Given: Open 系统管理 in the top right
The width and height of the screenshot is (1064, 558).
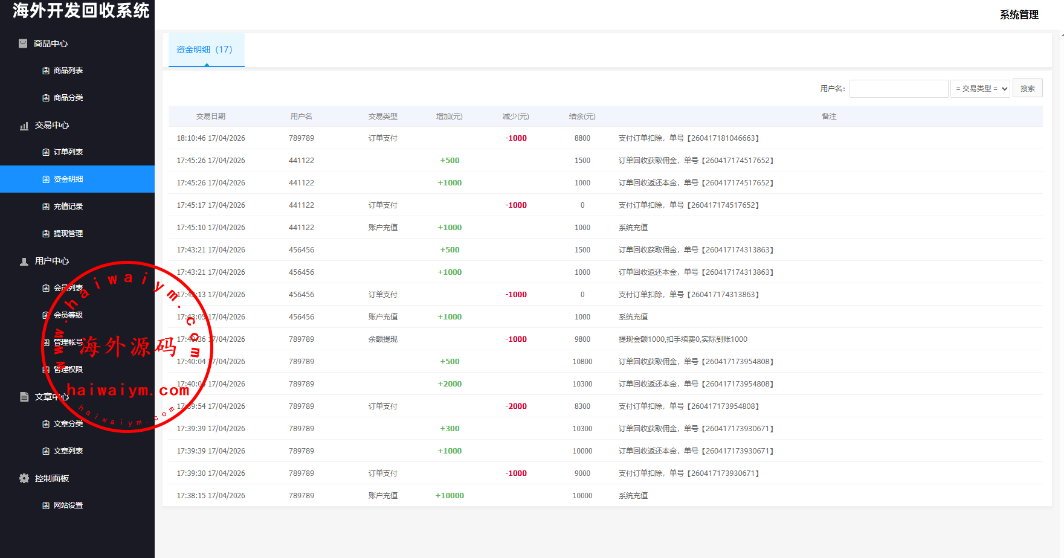Looking at the screenshot, I should point(1019,14).
